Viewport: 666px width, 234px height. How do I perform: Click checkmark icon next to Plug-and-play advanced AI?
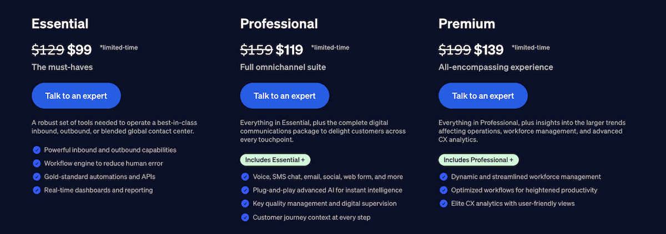[x=245, y=190]
